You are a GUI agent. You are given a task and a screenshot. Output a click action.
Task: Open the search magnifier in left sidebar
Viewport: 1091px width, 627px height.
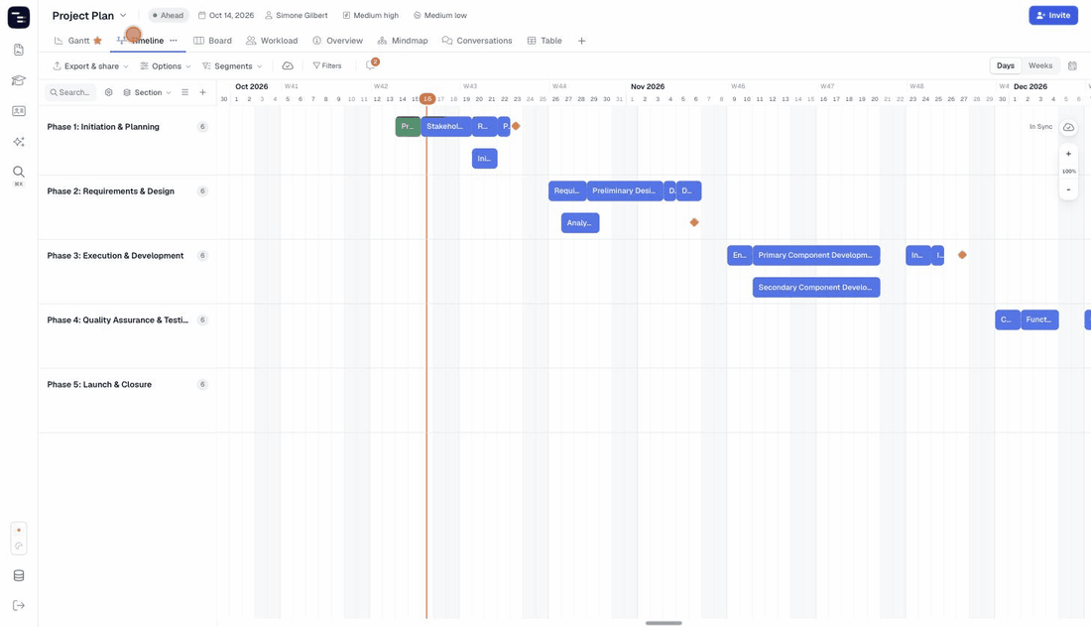pos(19,172)
